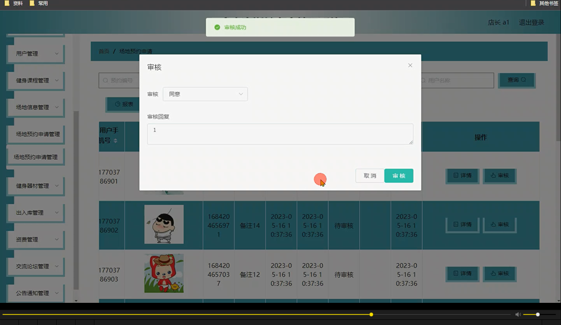Click 退出登录 to log out

tap(531, 22)
